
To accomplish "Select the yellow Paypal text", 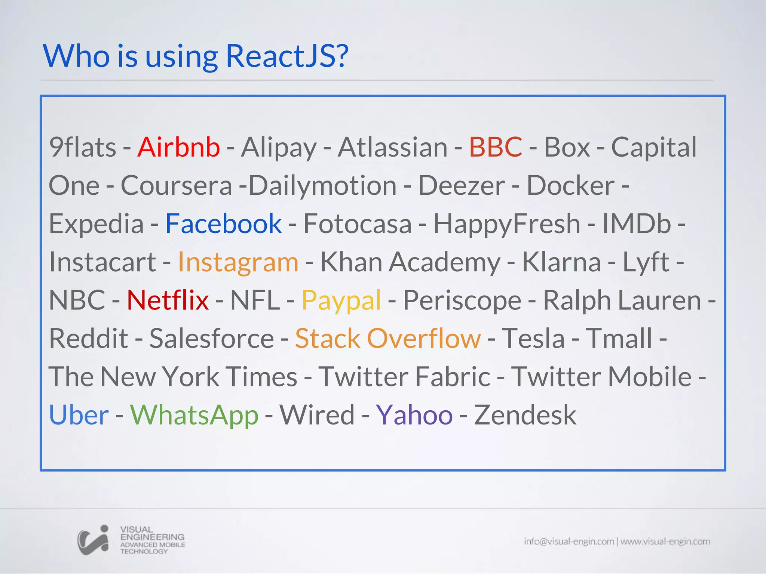I will (341, 300).
